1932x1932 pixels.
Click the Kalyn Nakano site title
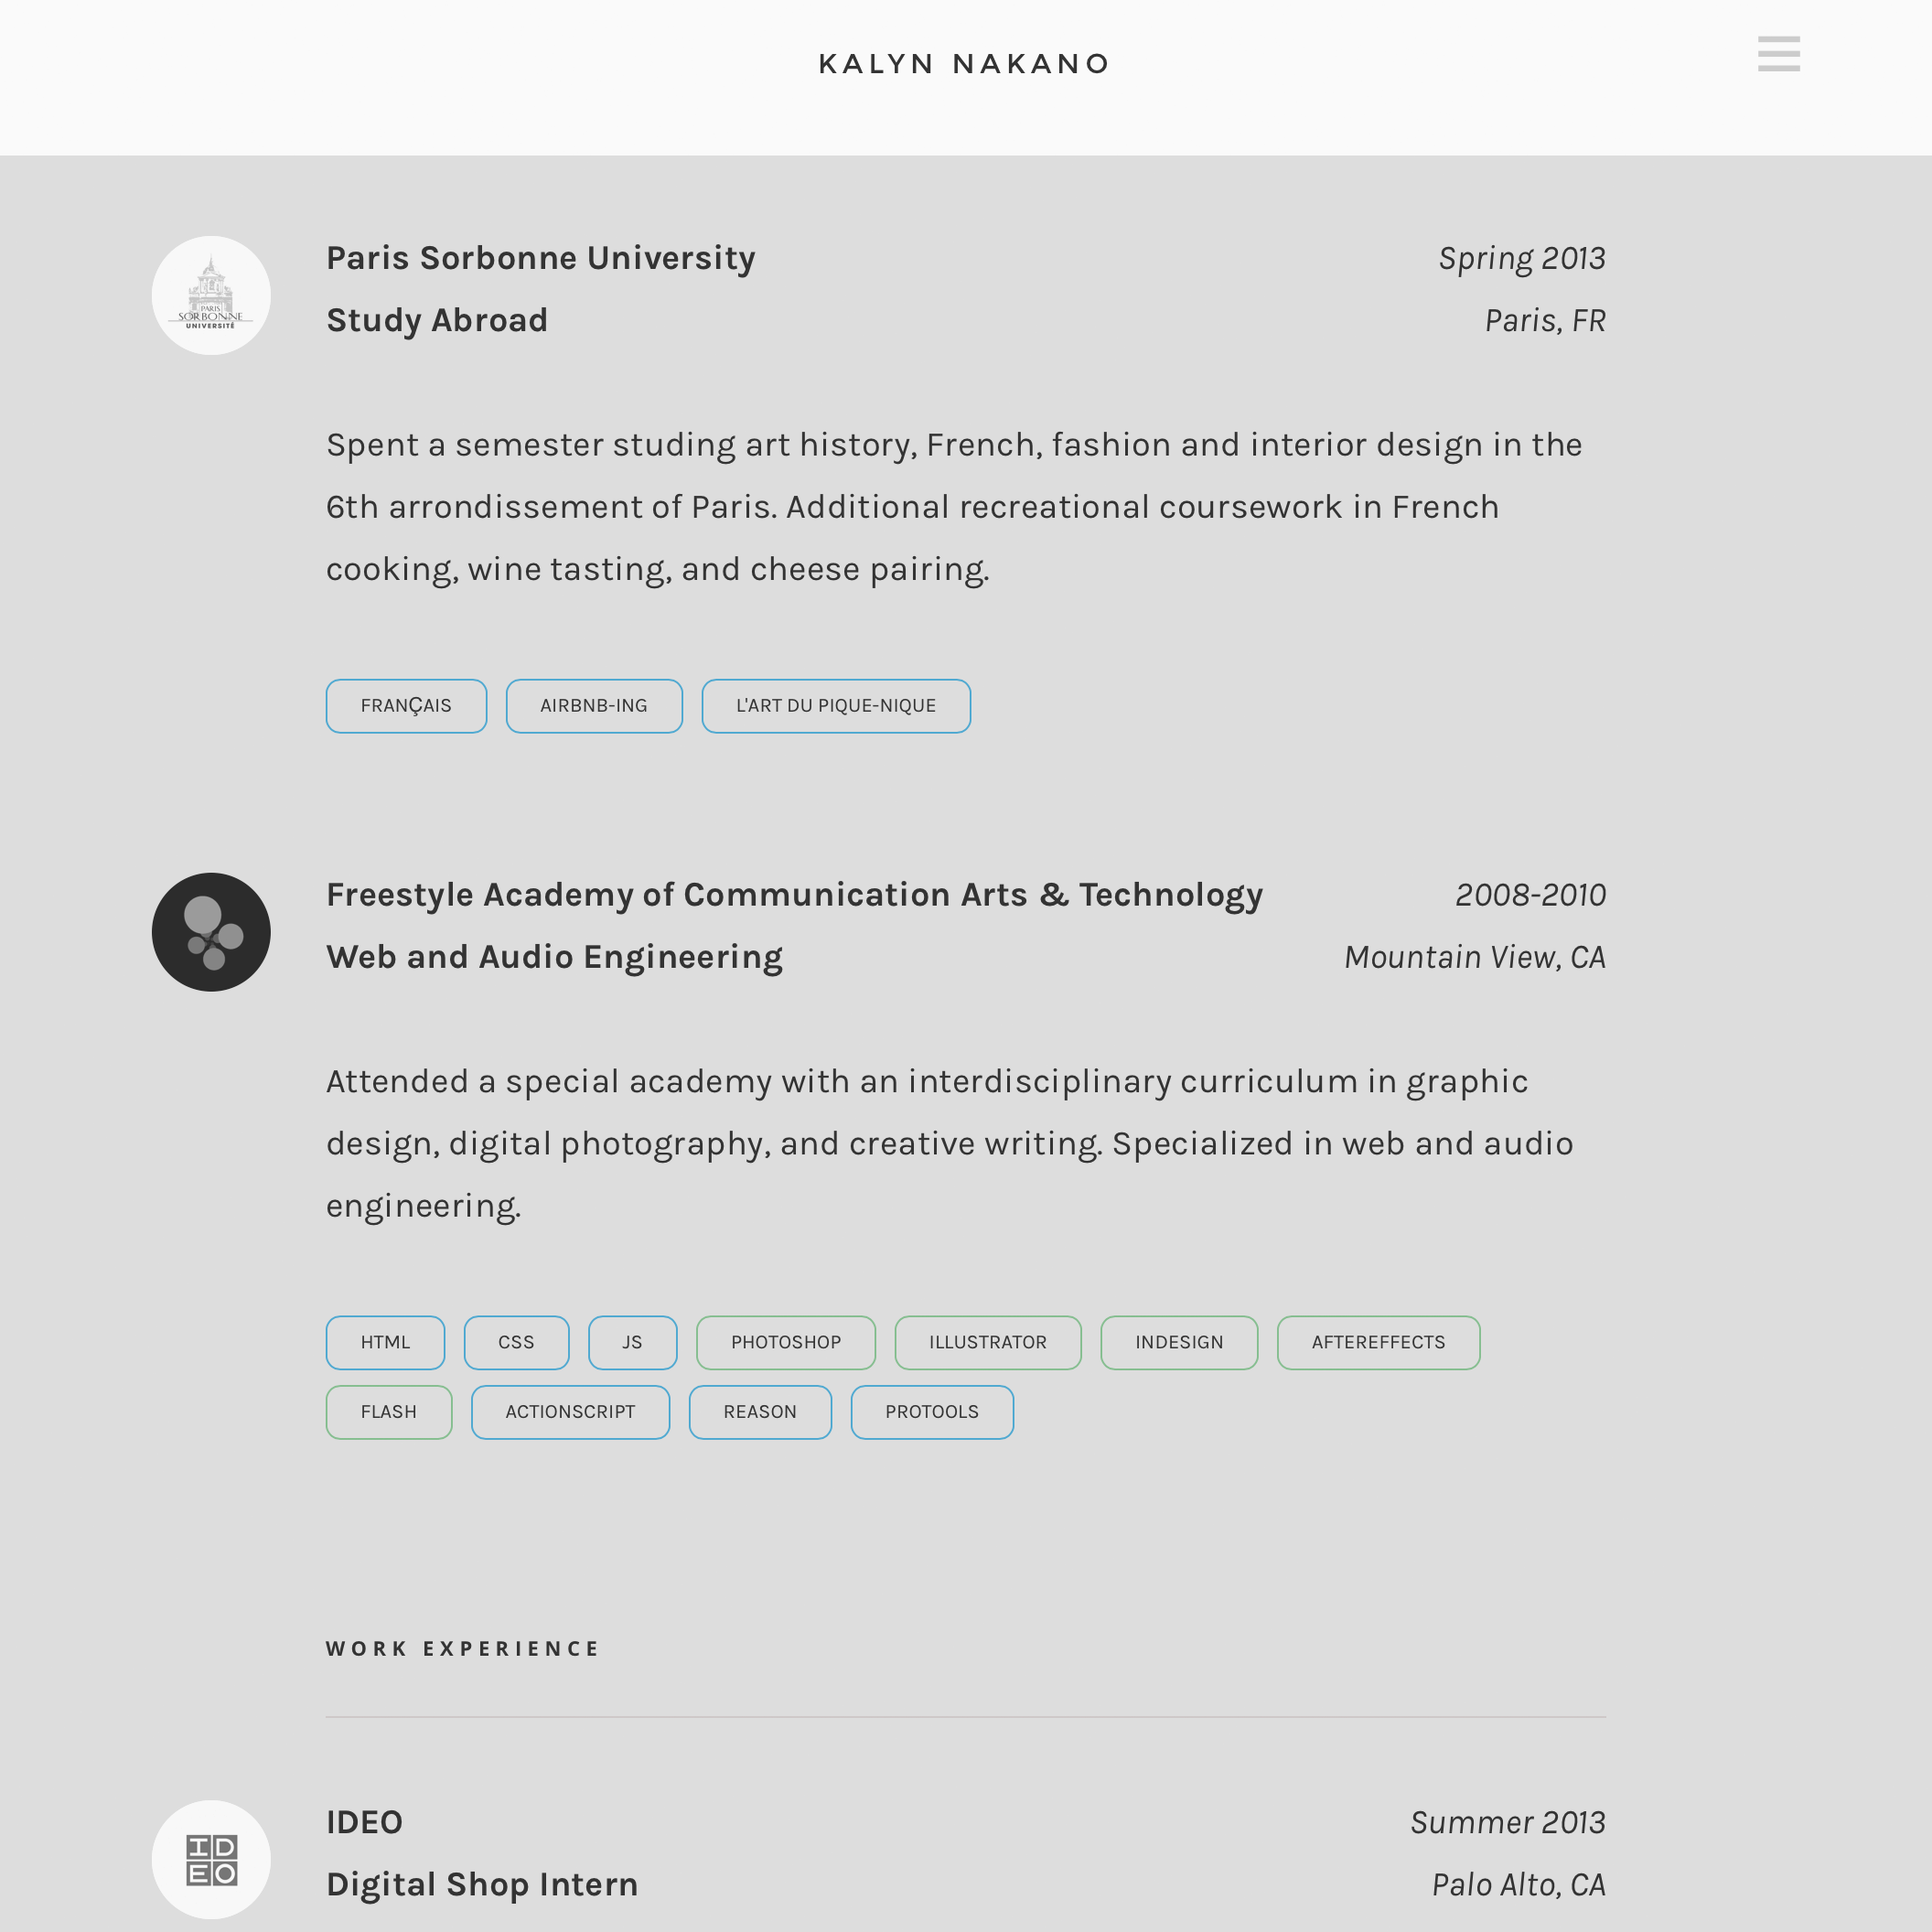[x=964, y=64]
